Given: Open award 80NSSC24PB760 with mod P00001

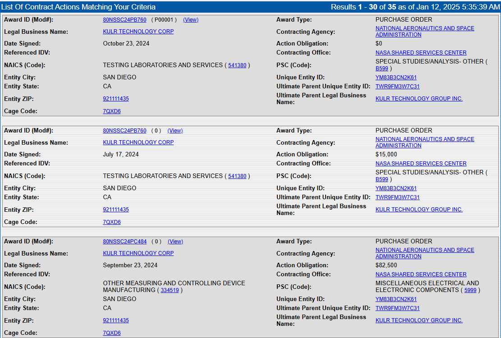Looking at the screenshot, I should click(124, 20).
